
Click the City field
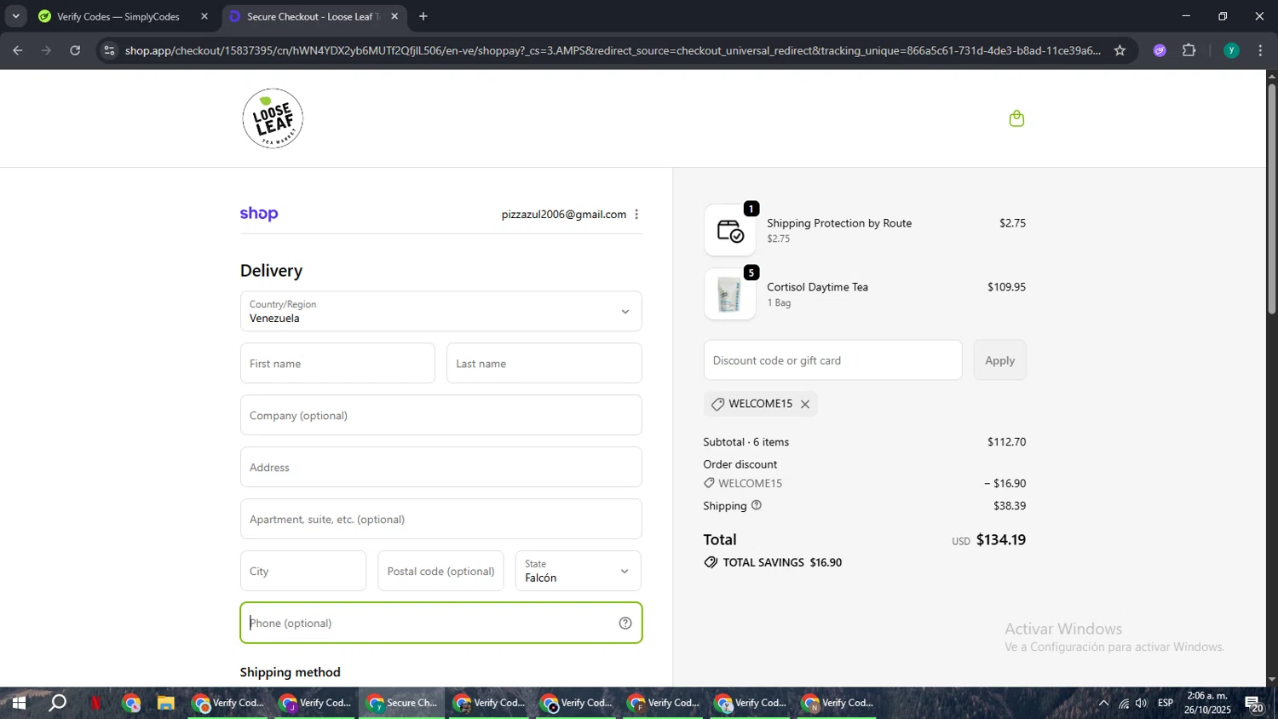[303, 571]
